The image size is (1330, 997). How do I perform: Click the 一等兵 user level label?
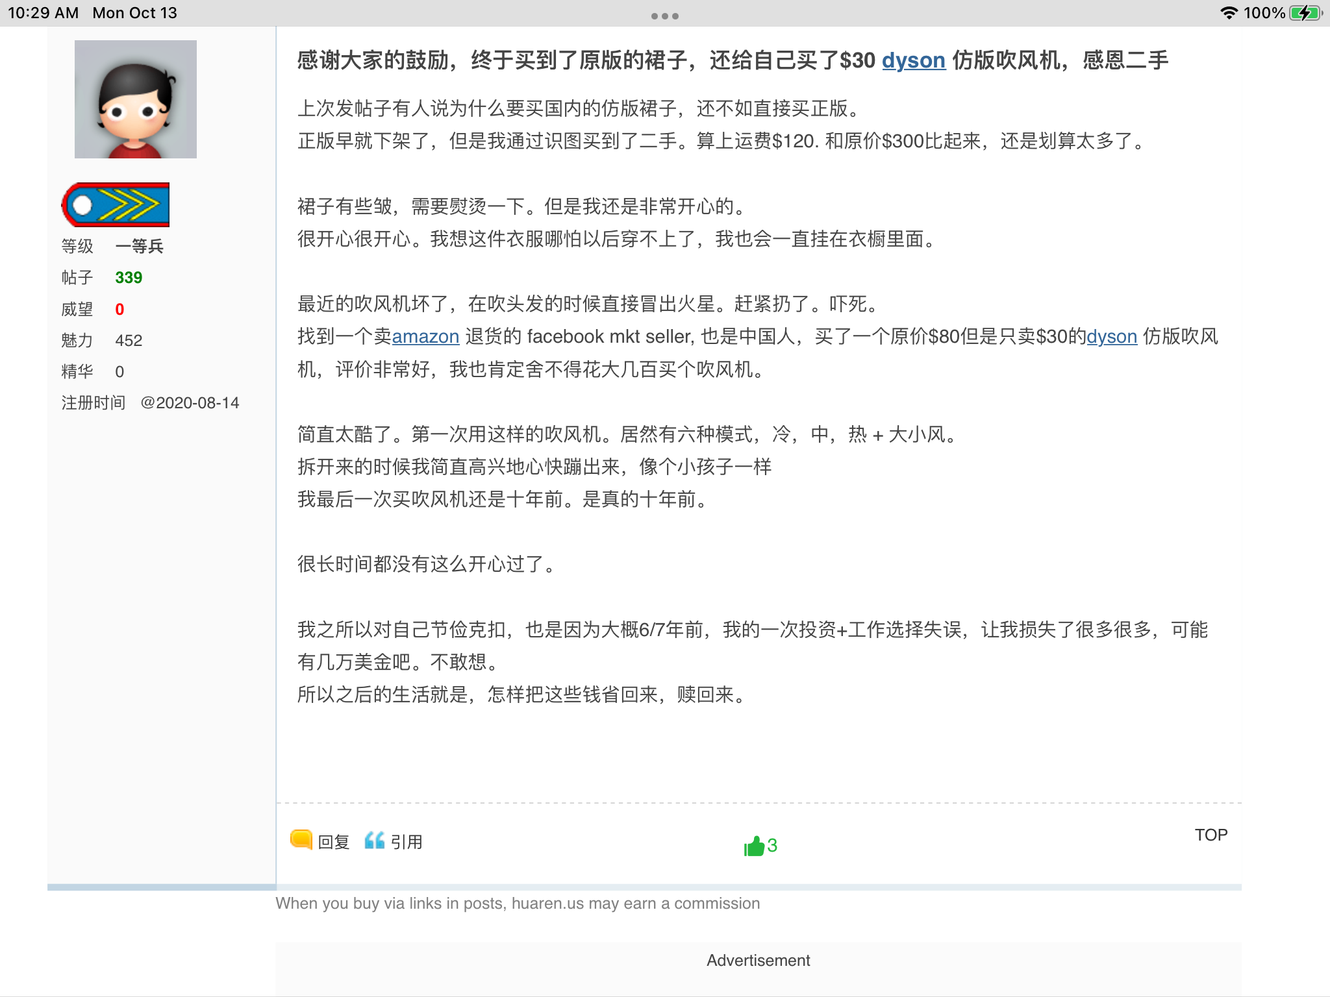pos(139,246)
